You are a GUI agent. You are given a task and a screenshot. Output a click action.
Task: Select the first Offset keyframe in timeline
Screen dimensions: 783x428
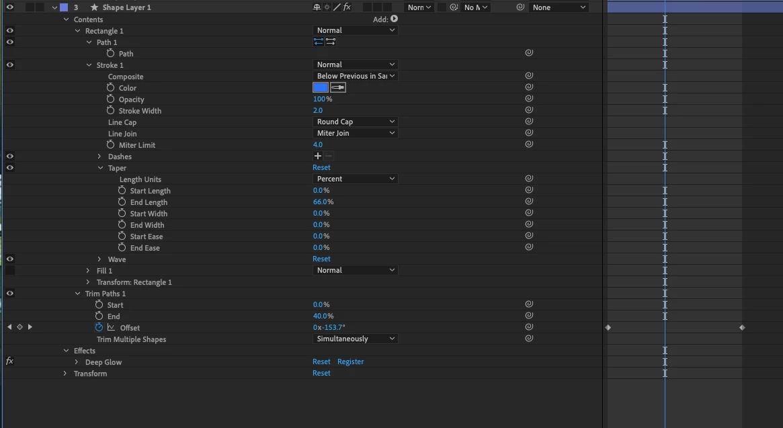point(608,328)
